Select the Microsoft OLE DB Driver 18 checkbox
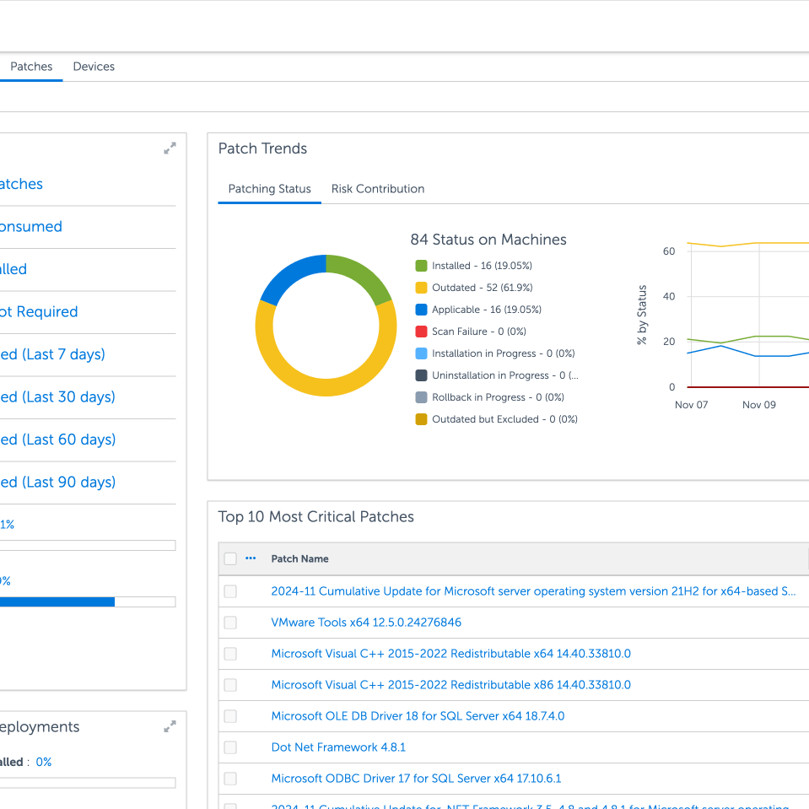 pyautogui.click(x=230, y=716)
